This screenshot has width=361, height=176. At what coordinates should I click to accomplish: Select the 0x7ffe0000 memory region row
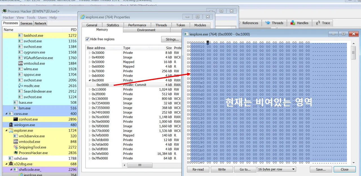[133, 158]
